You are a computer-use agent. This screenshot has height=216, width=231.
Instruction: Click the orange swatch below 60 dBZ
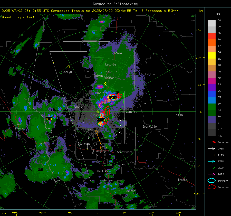pos(211,43)
